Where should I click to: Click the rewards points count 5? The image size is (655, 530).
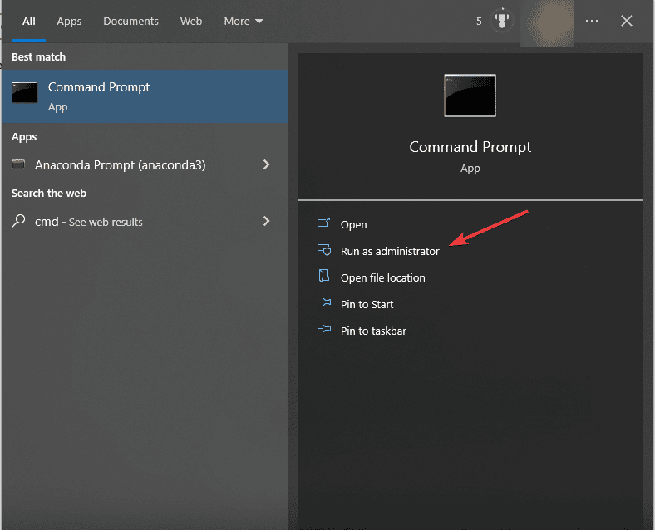479,22
